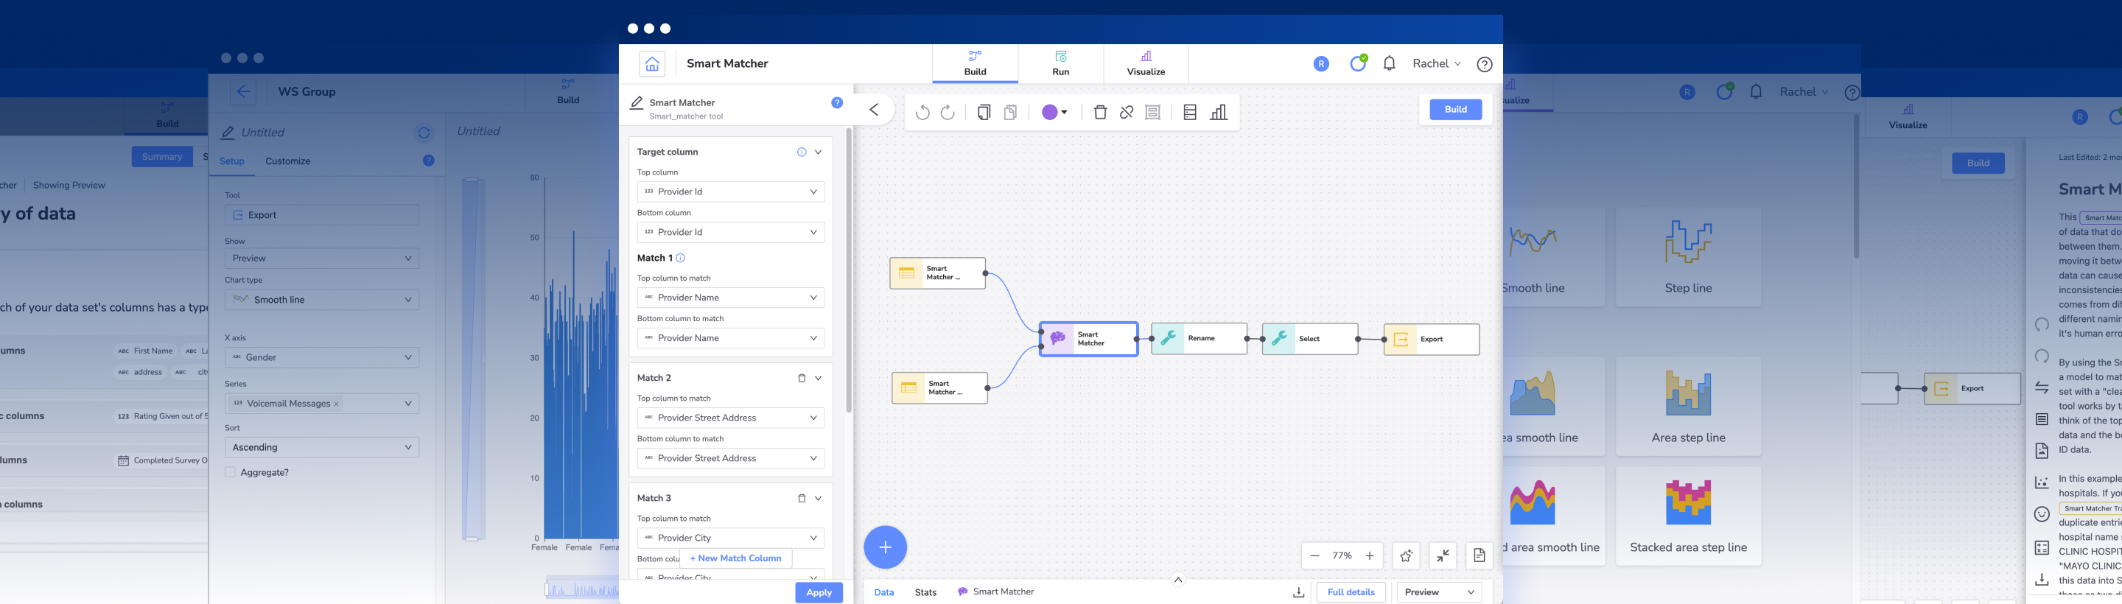This screenshot has width=2122, height=604.
Task: Open the help question-mark icon in header
Action: [1485, 64]
